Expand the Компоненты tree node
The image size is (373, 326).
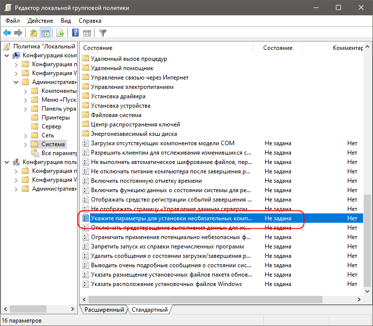pyautogui.click(x=26, y=91)
